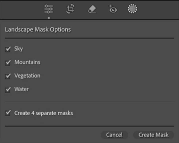Screen dimensions: 179x143
Task: Disable the Water checkbox
Action: 8,90
